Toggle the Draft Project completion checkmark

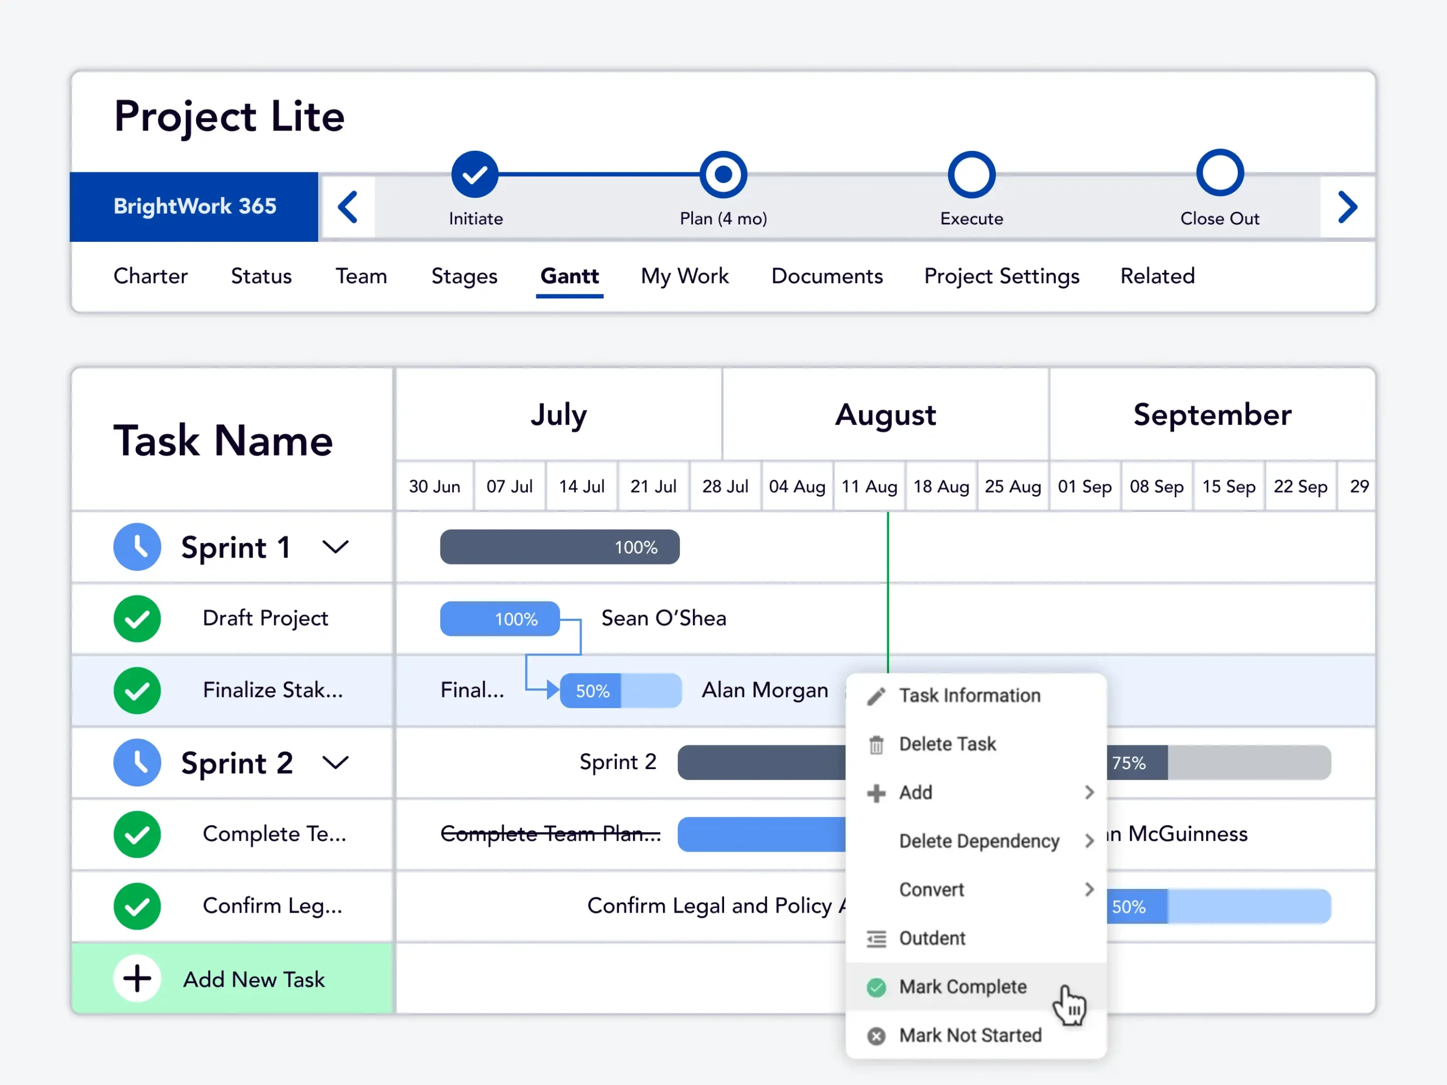point(137,619)
